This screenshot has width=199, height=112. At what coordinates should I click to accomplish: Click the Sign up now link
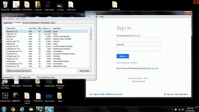pyautogui.click(x=152, y=68)
